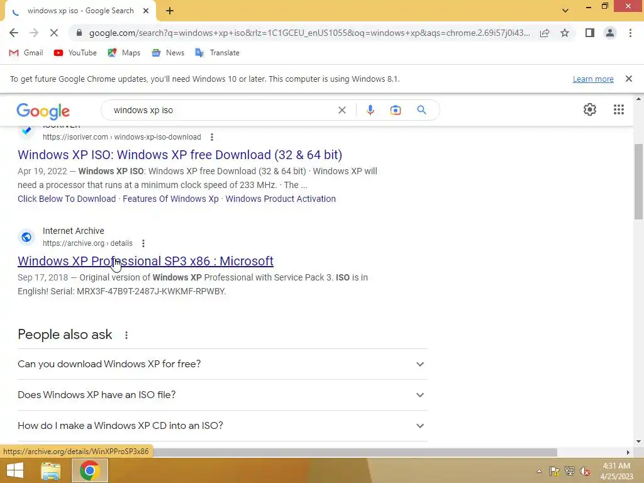This screenshot has width=644, height=483.
Task: View site security padlock info
Action: pos(79,33)
